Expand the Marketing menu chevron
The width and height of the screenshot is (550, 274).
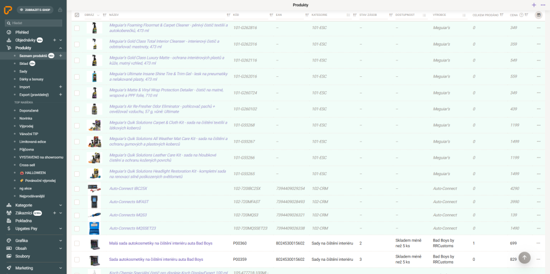(x=61, y=268)
